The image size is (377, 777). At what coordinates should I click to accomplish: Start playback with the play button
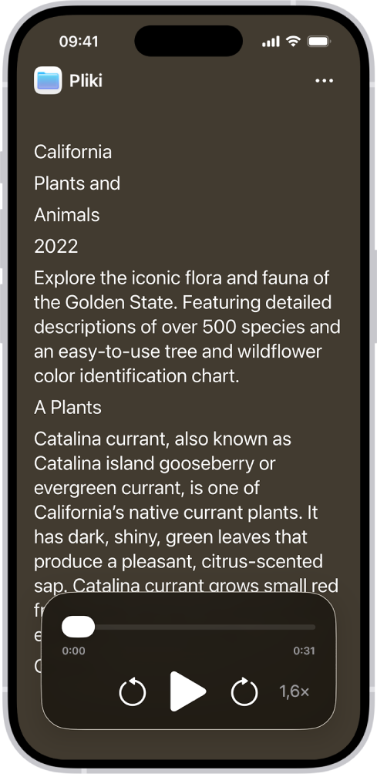tap(188, 691)
